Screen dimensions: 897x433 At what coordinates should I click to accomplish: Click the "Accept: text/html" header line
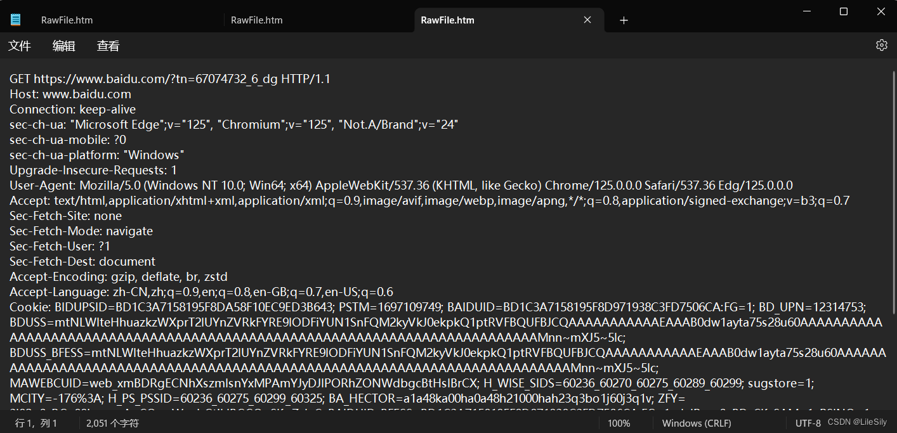tap(429, 201)
